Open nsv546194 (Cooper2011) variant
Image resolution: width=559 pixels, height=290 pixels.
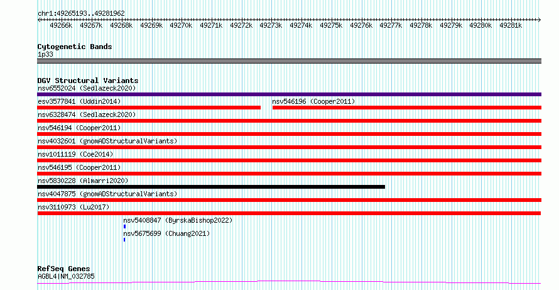click(x=79, y=128)
